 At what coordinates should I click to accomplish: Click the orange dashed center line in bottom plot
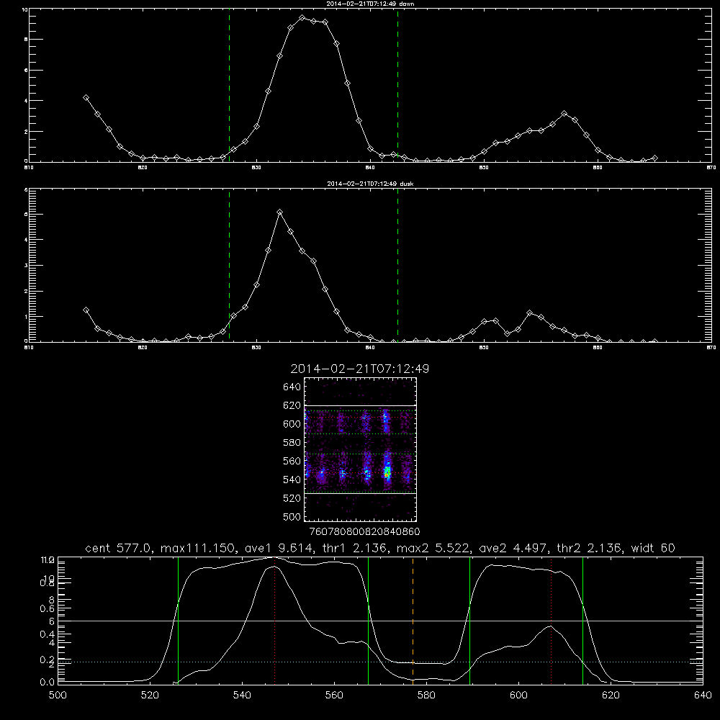tap(413, 620)
